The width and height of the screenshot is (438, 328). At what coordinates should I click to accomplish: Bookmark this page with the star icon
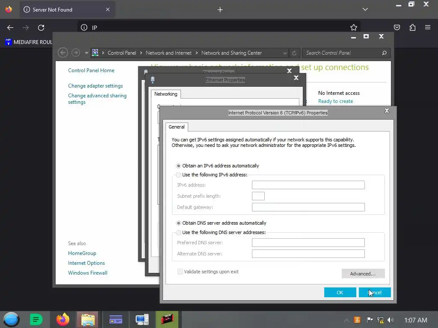click(x=354, y=27)
